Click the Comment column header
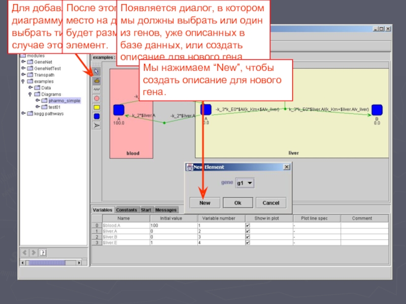Viewport: 406px width, 304px height. pos(364,218)
